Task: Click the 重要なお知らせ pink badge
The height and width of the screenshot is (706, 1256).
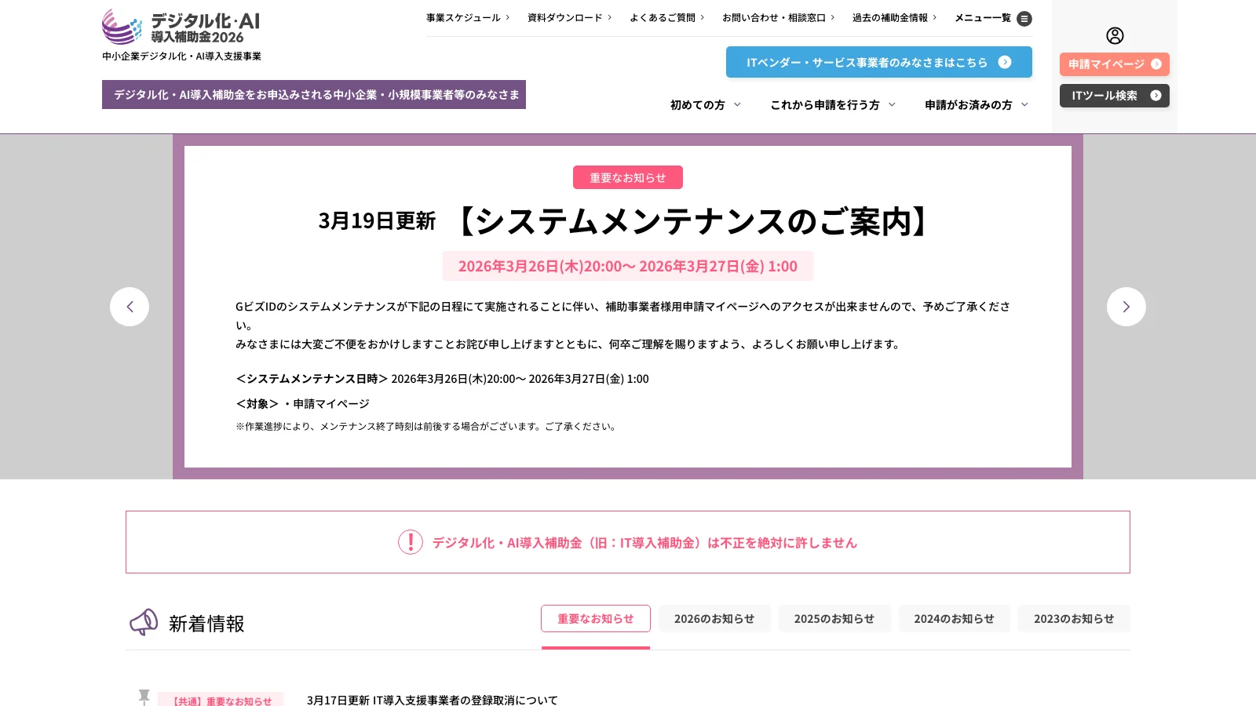Action: (x=628, y=177)
